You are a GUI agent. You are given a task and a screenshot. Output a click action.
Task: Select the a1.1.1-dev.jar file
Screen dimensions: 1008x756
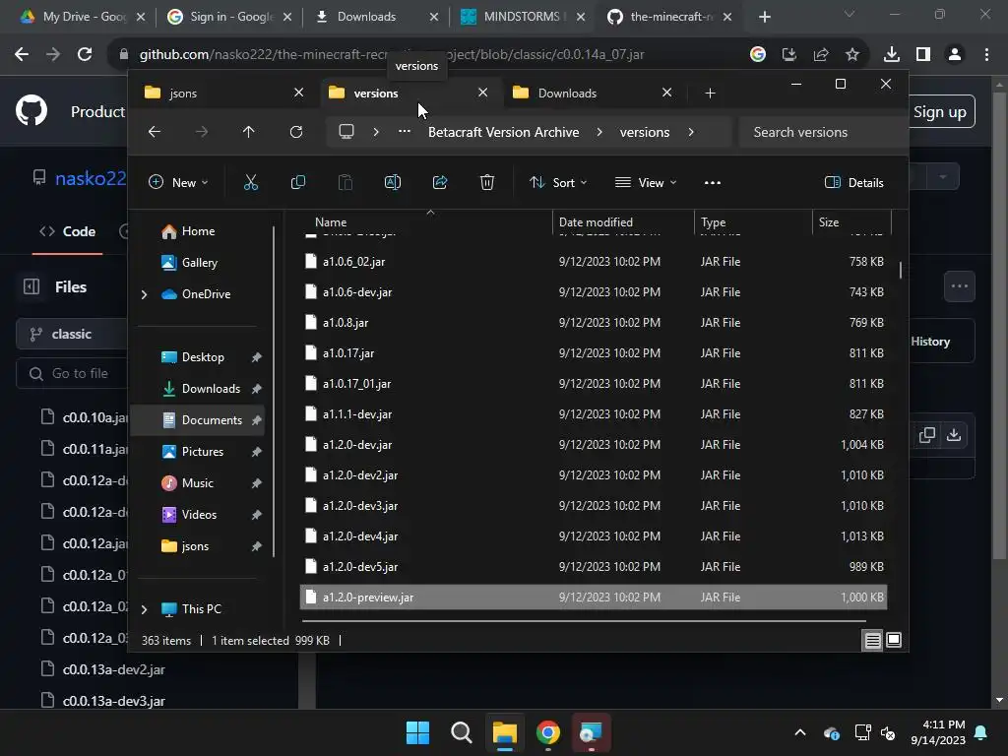[x=594, y=414]
